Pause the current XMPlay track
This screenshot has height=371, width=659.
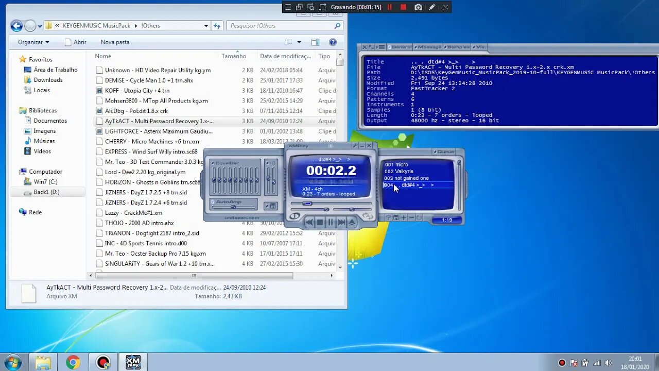tap(331, 222)
